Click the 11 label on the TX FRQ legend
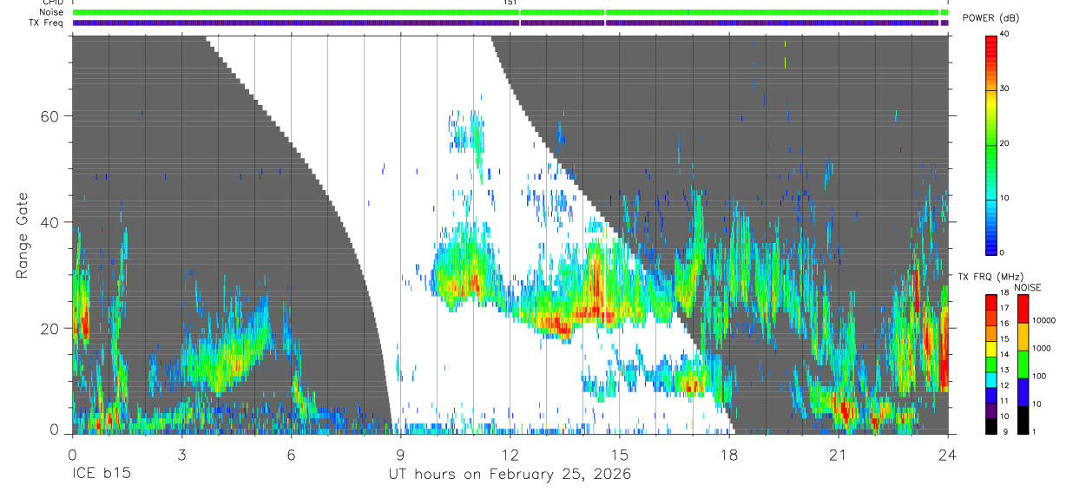Screen dimensions: 1066x492 pyautogui.click(x=1005, y=401)
